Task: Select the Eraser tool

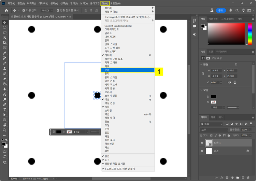Action: click(4, 79)
